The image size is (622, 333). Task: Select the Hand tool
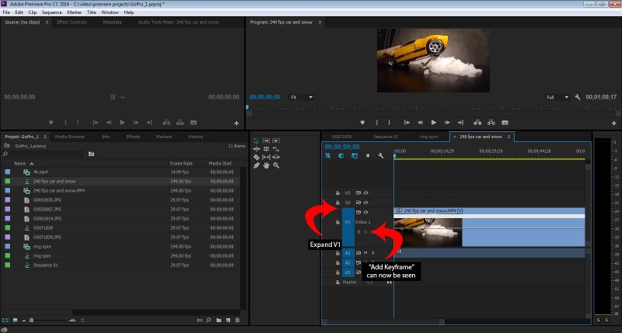click(267, 165)
